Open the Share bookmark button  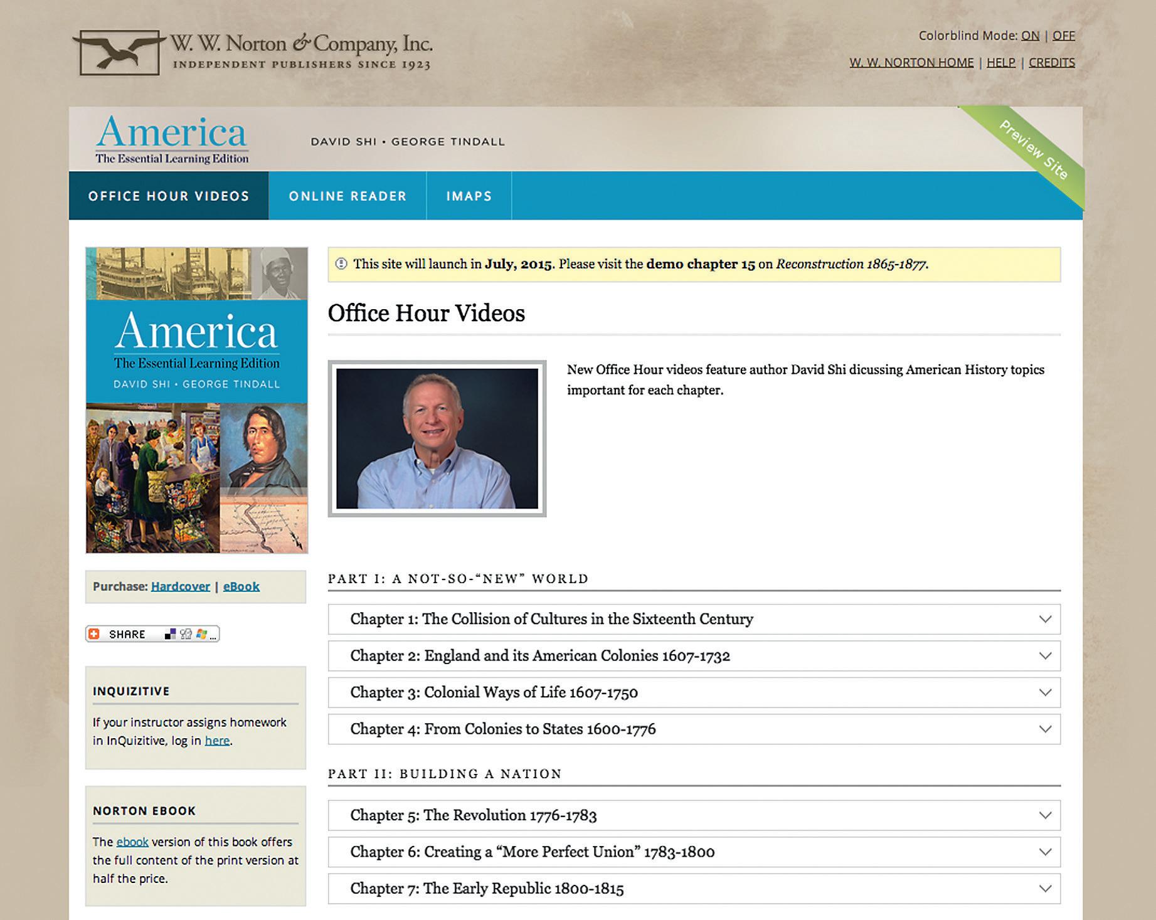[x=152, y=634]
